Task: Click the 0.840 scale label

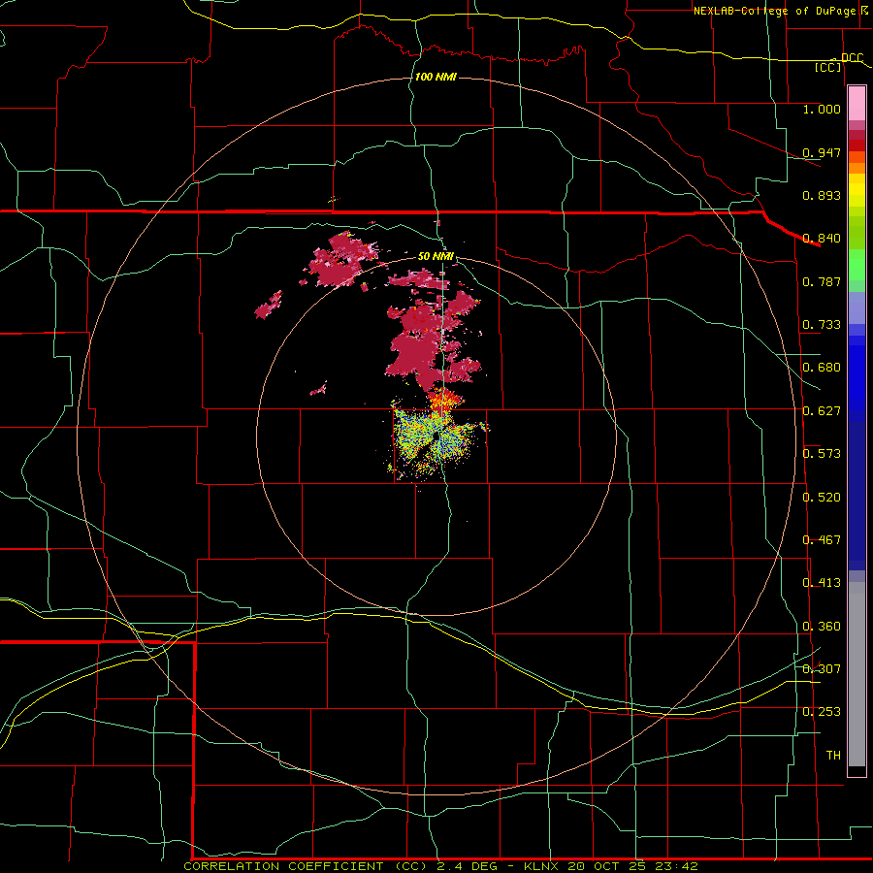Action: pos(822,239)
